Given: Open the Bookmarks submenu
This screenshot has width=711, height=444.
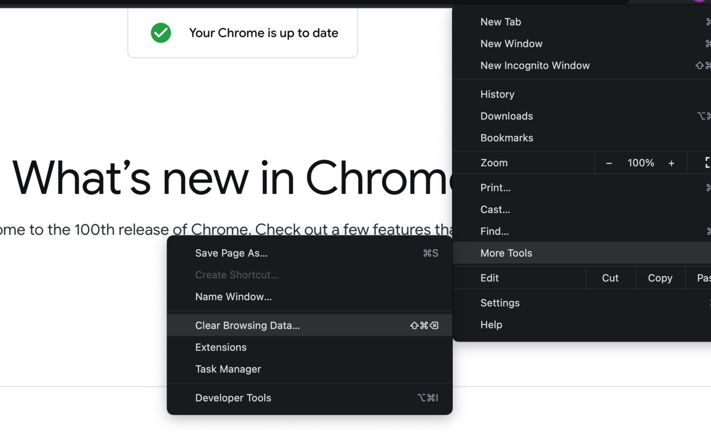Looking at the screenshot, I should point(582,138).
